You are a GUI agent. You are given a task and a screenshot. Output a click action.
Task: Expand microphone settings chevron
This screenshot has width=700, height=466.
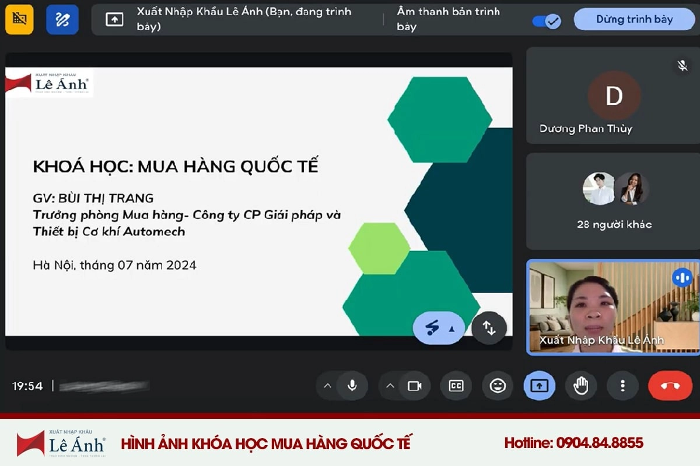[x=327, y=386]
